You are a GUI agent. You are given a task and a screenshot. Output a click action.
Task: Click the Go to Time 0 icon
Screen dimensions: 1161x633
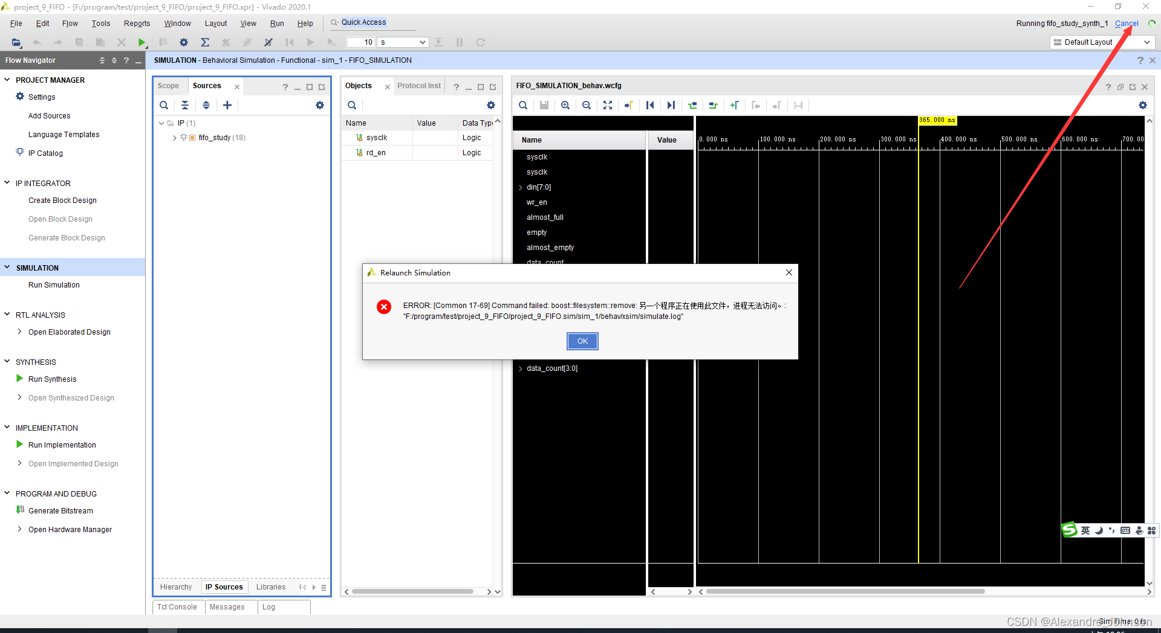click(649, 105)
